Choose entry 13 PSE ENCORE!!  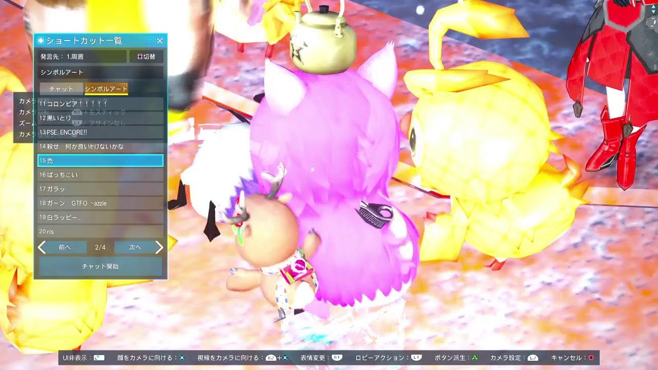click(x=101, y=132)
